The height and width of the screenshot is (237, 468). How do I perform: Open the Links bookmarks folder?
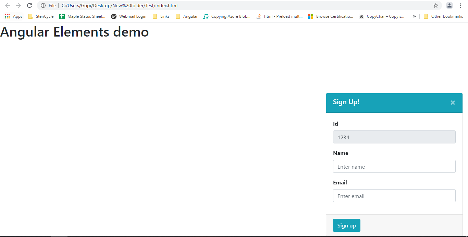tap(161, 16)
